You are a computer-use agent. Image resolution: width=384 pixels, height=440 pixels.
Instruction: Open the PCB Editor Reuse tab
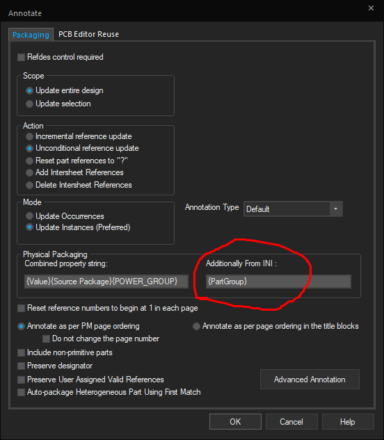(88, 34)
